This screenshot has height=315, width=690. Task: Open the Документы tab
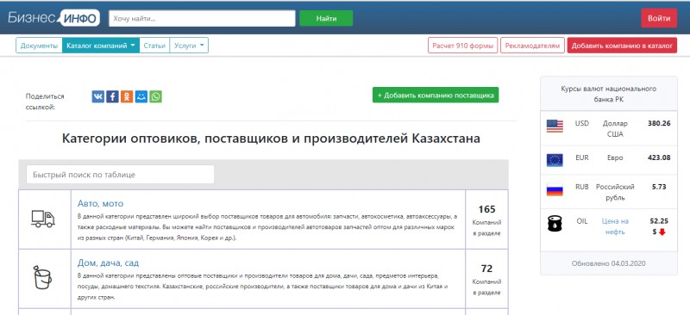(x=39, y=46)
